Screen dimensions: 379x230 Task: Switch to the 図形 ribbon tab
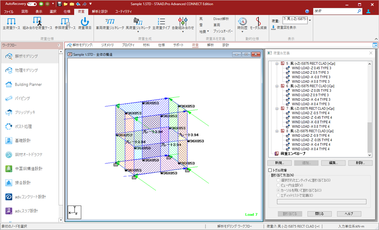24,11
